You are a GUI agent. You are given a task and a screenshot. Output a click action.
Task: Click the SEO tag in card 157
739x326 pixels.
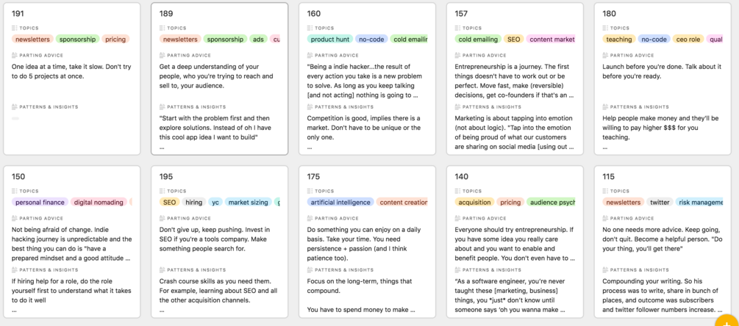pyautogui.click(x=513, y=40)
